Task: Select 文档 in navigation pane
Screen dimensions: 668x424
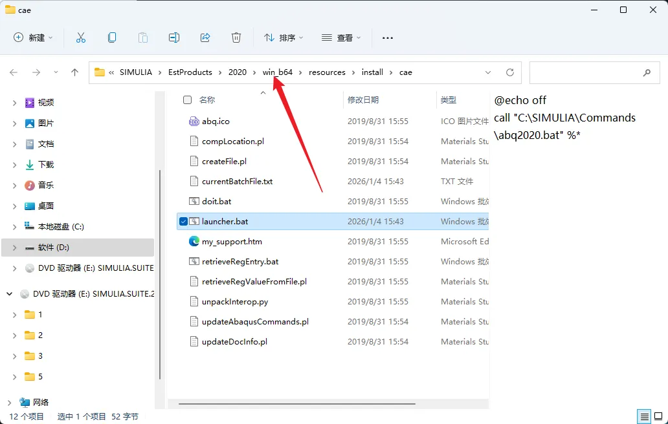Action: click(45, 143)
